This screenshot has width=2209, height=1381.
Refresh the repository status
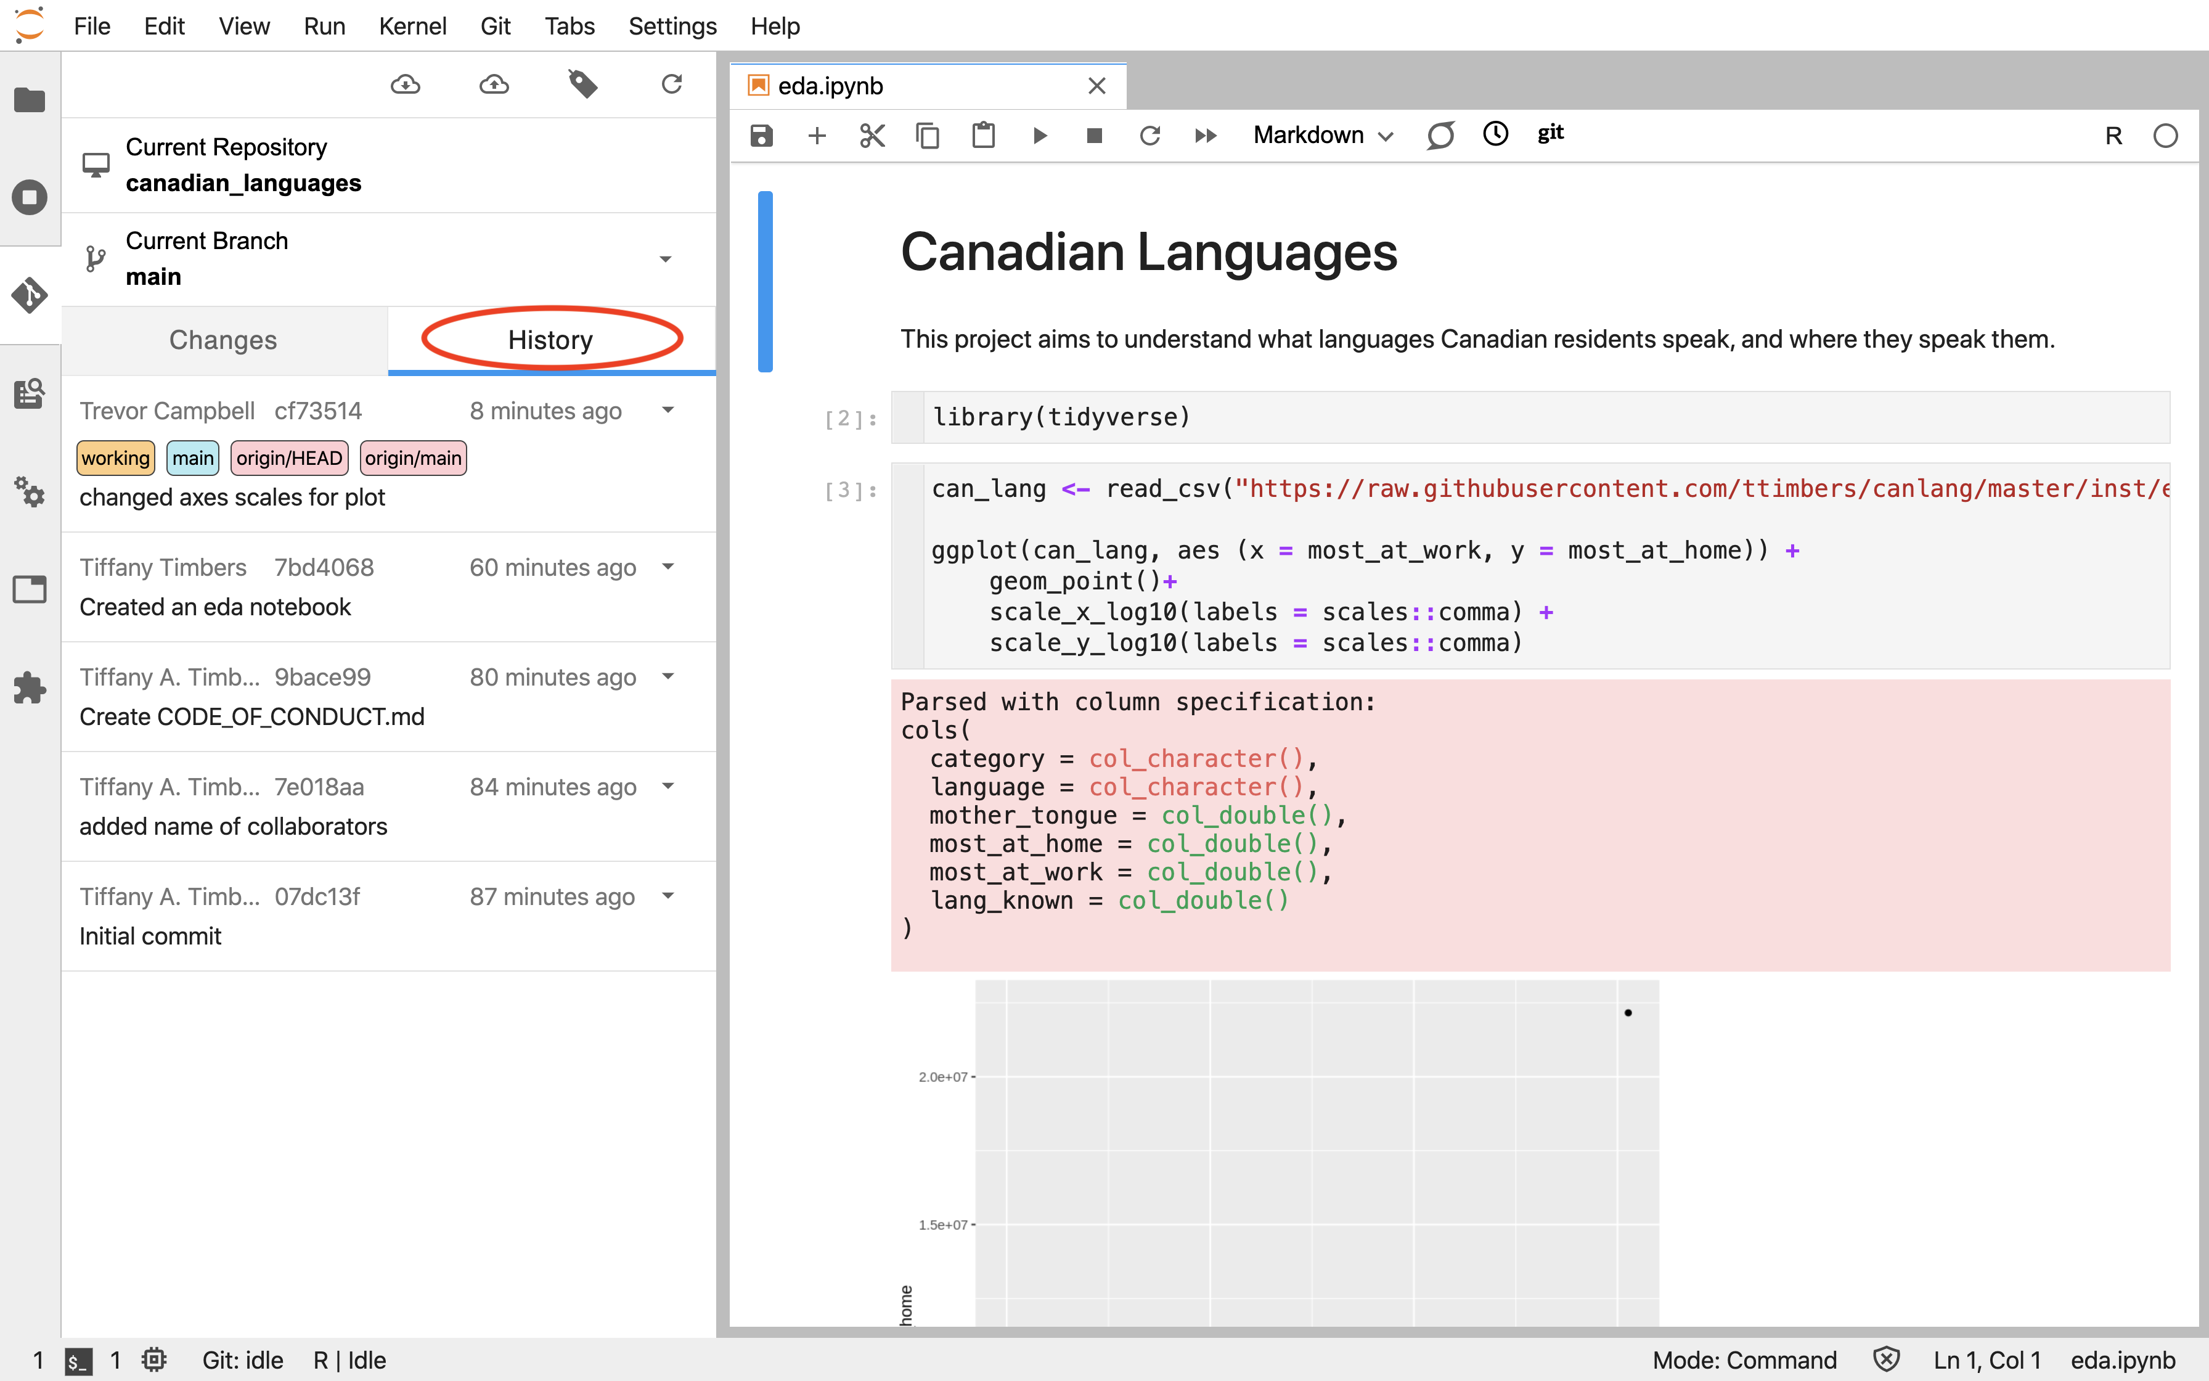pyautogui.click(x=672, y=85)
